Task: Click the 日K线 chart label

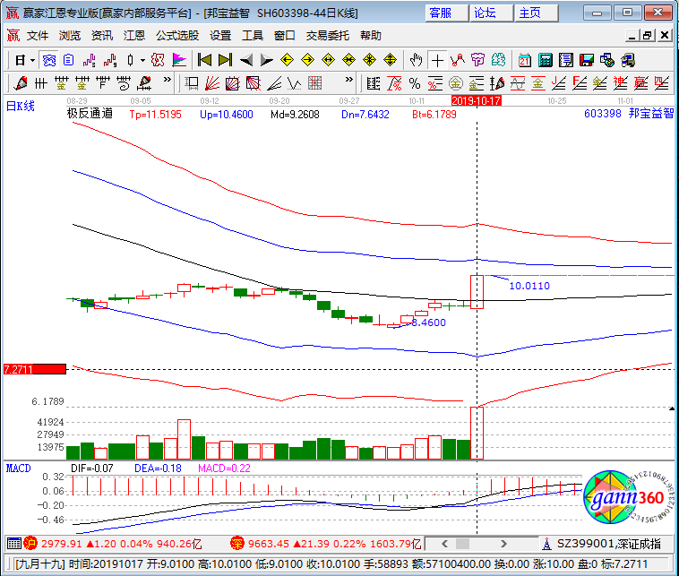Action: 21,106
